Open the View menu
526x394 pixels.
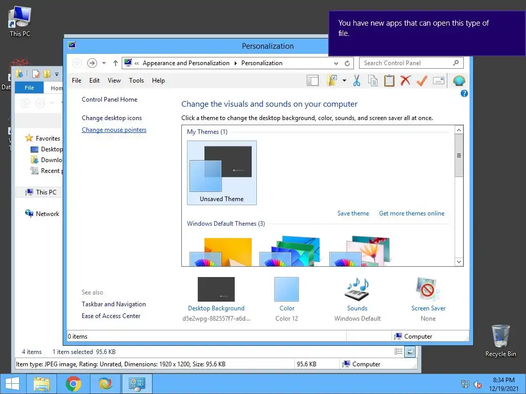[x=114, y=81]
